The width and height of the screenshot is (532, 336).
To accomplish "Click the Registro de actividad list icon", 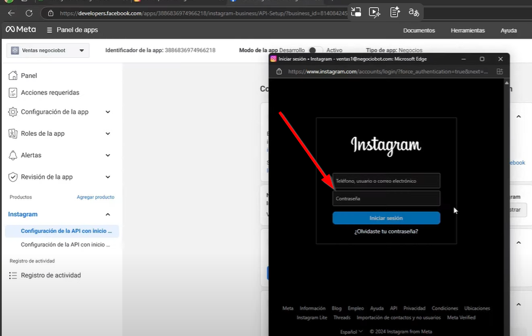I will click(13, 275).
